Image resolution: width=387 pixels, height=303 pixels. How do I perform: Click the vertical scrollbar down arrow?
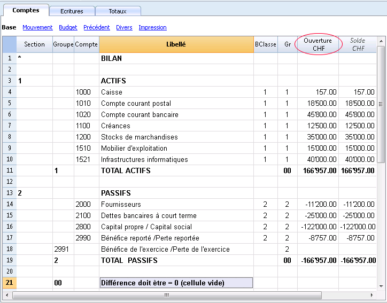(381, 286)
